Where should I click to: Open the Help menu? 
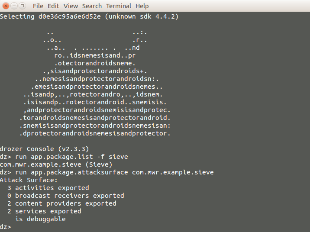click(142, 6)
